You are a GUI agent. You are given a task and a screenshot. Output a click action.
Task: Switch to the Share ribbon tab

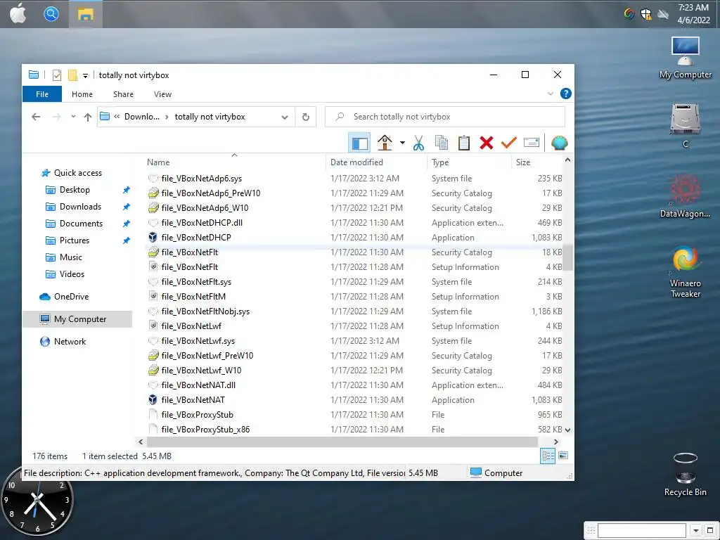[124, 94]
